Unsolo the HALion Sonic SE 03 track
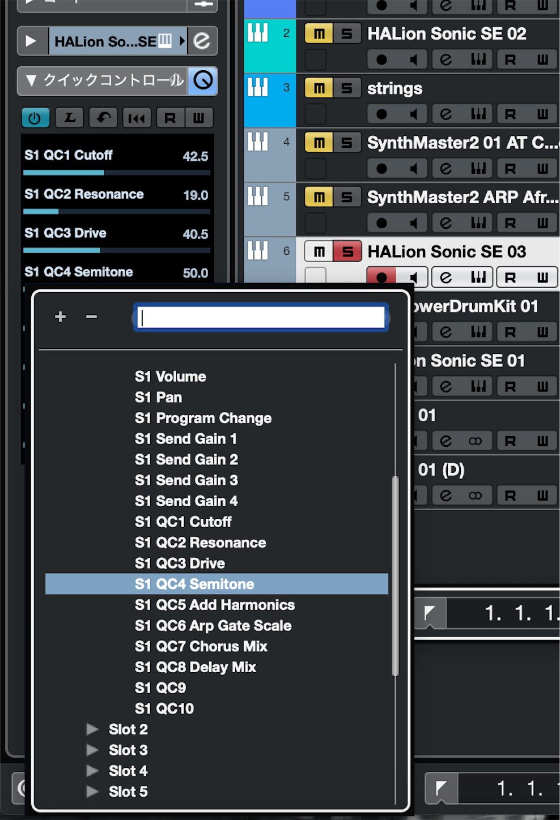 [x=347, y=251]
